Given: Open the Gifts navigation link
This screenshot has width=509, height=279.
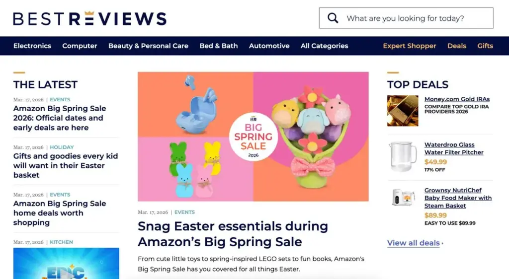Looking at the screenshot, I should click(485, 46).
